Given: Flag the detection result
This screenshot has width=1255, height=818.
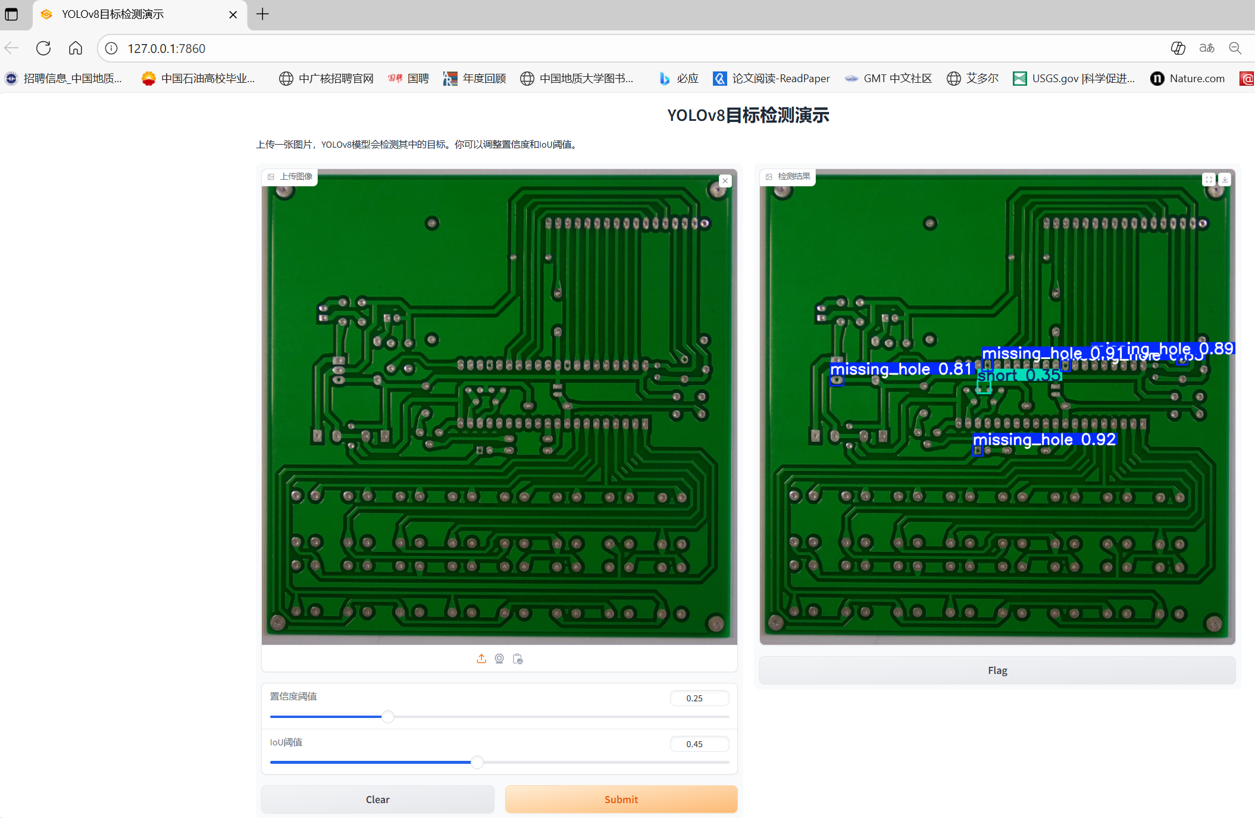Looking at the screenshot, I should [997, 670].
